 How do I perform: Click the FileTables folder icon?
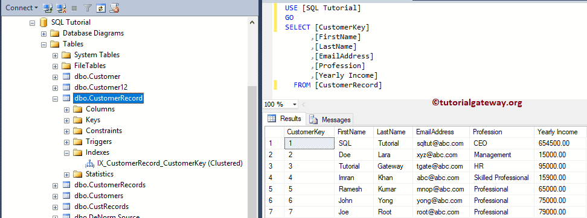click(66, 66)
